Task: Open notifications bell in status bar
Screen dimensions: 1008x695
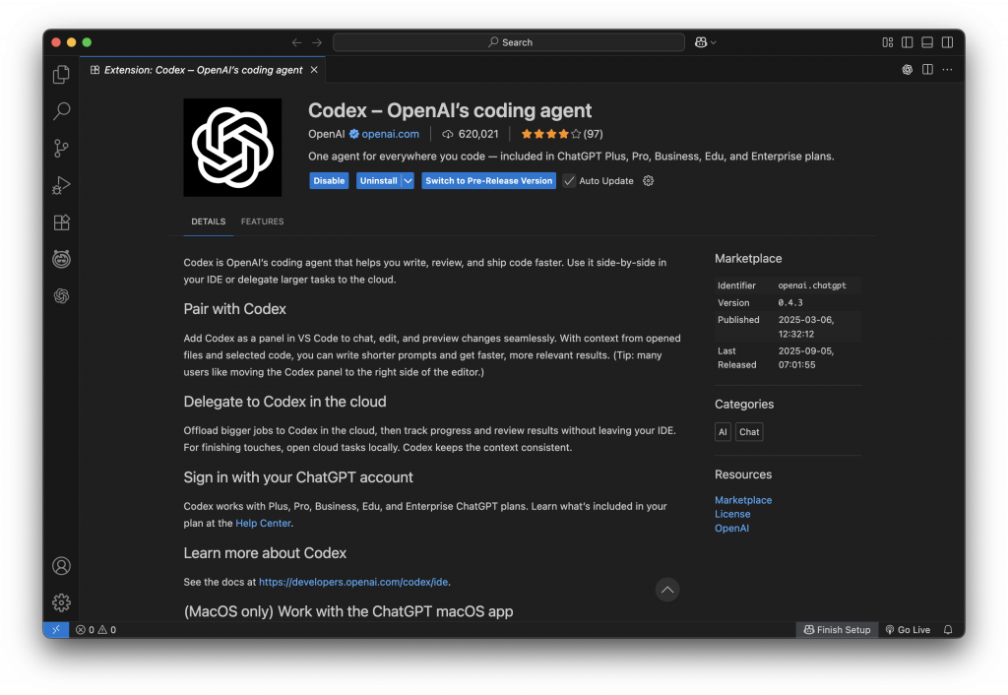Action: click(x=948, y=629)
